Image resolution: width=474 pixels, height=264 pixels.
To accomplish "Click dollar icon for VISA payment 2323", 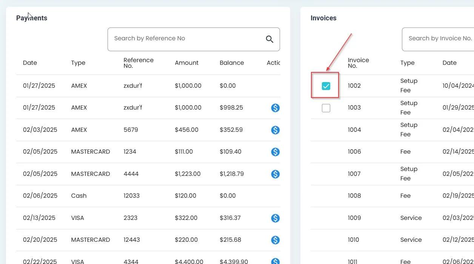I will pos(275,218).
